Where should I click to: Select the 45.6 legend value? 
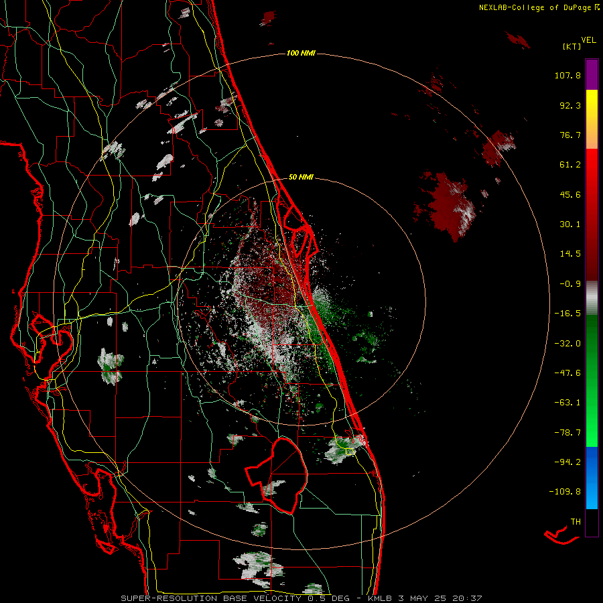click(570, 194)
